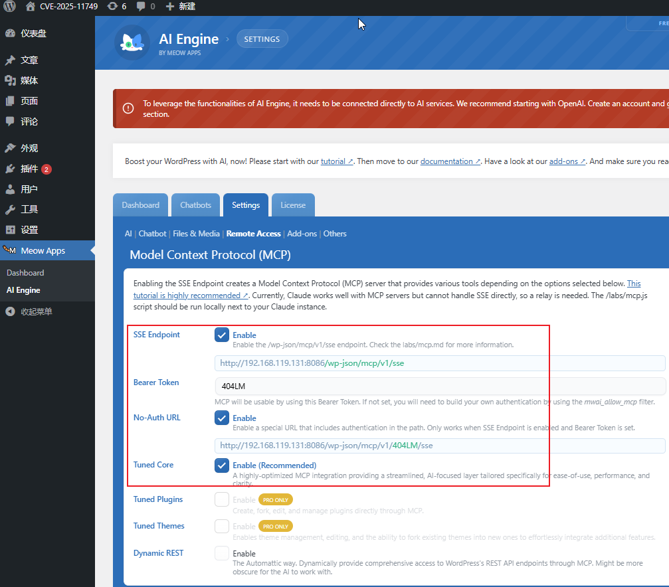Click the plus 新建 new content item
The image size is (669, 587).
point(181,7)
